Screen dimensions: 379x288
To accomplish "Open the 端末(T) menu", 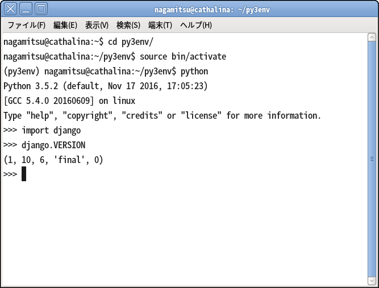I will coord(160,25).
